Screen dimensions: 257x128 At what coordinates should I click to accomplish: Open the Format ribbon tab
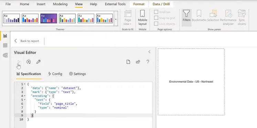coord(139,4)
